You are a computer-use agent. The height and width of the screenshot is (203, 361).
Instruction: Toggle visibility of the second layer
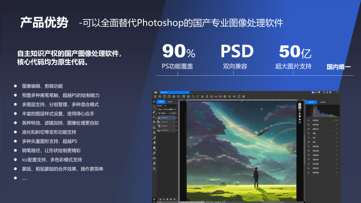(176, 122)
